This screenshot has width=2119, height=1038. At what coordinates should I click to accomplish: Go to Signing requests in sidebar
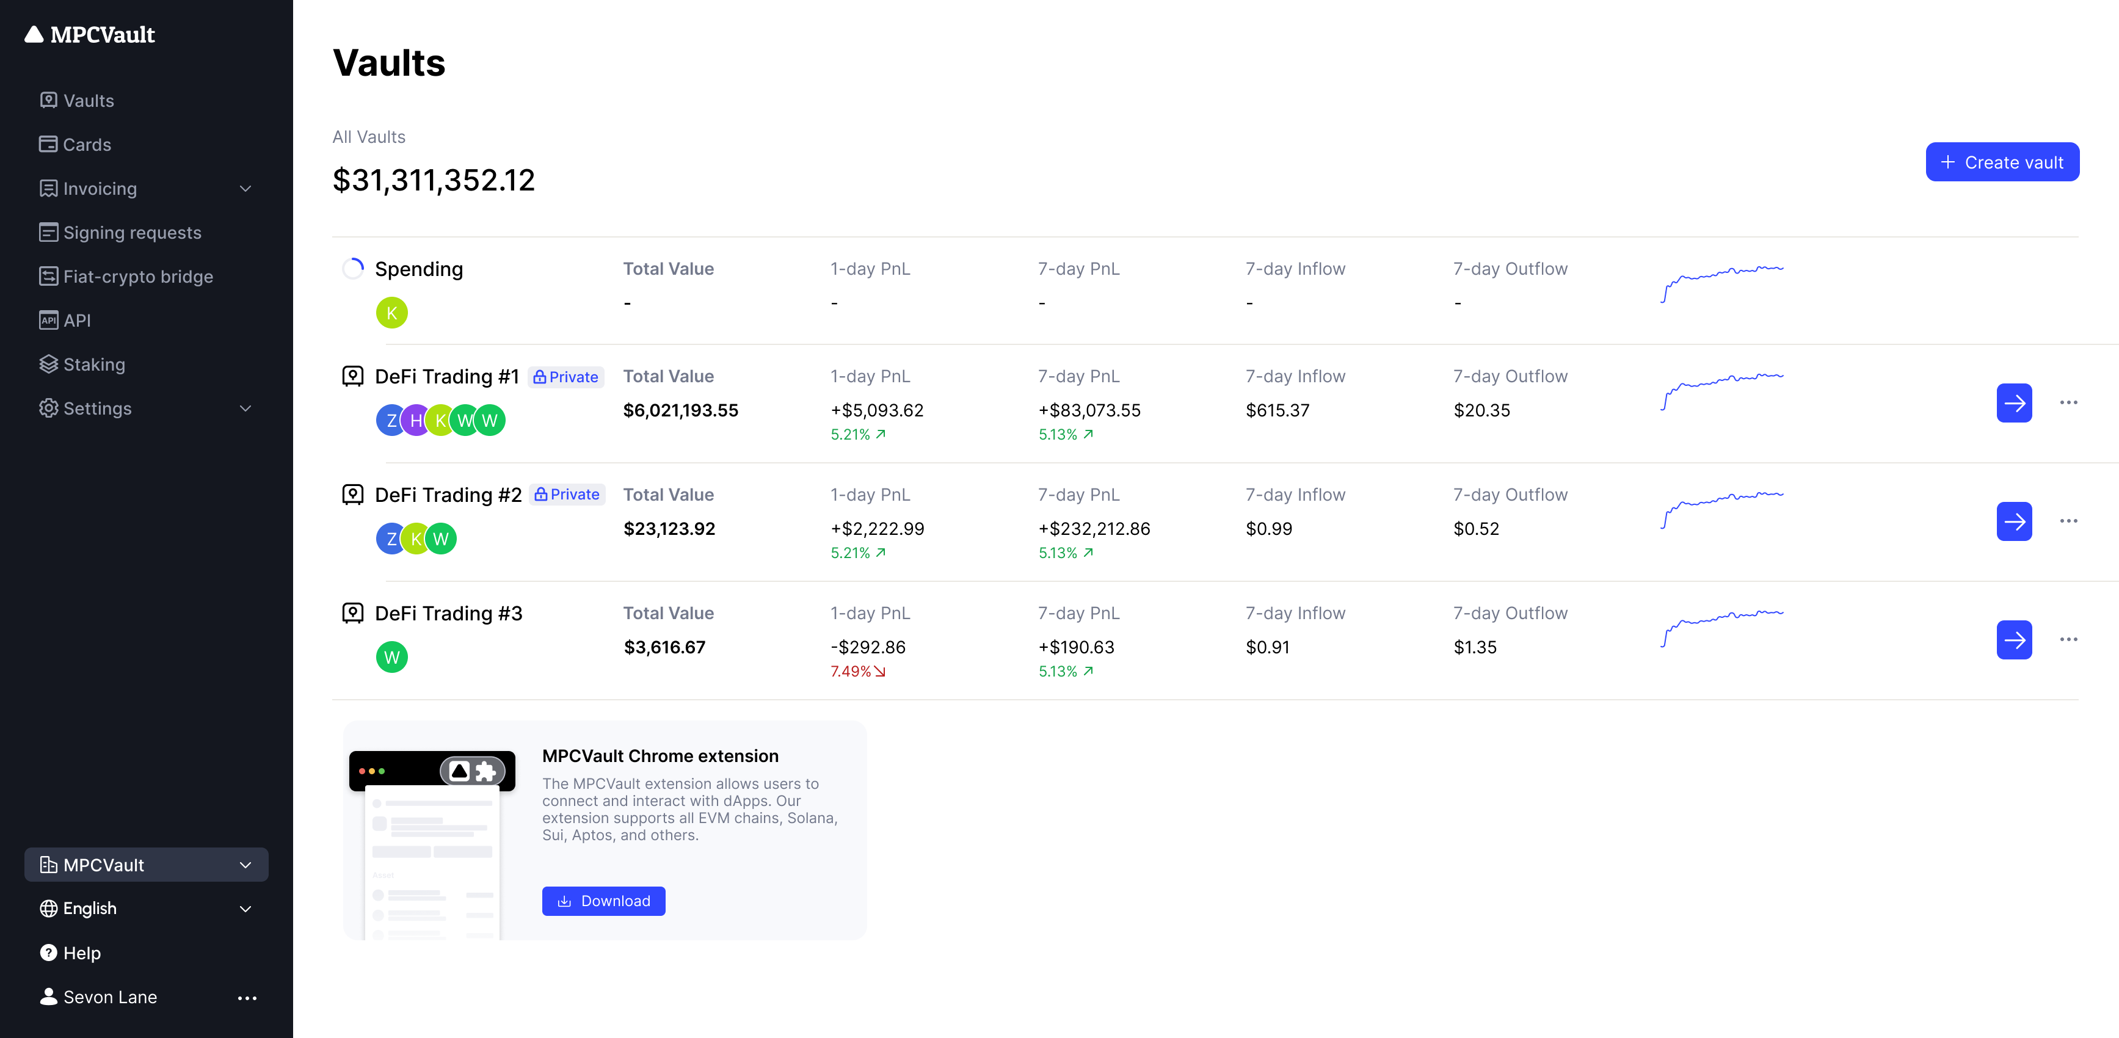(132, 233)
